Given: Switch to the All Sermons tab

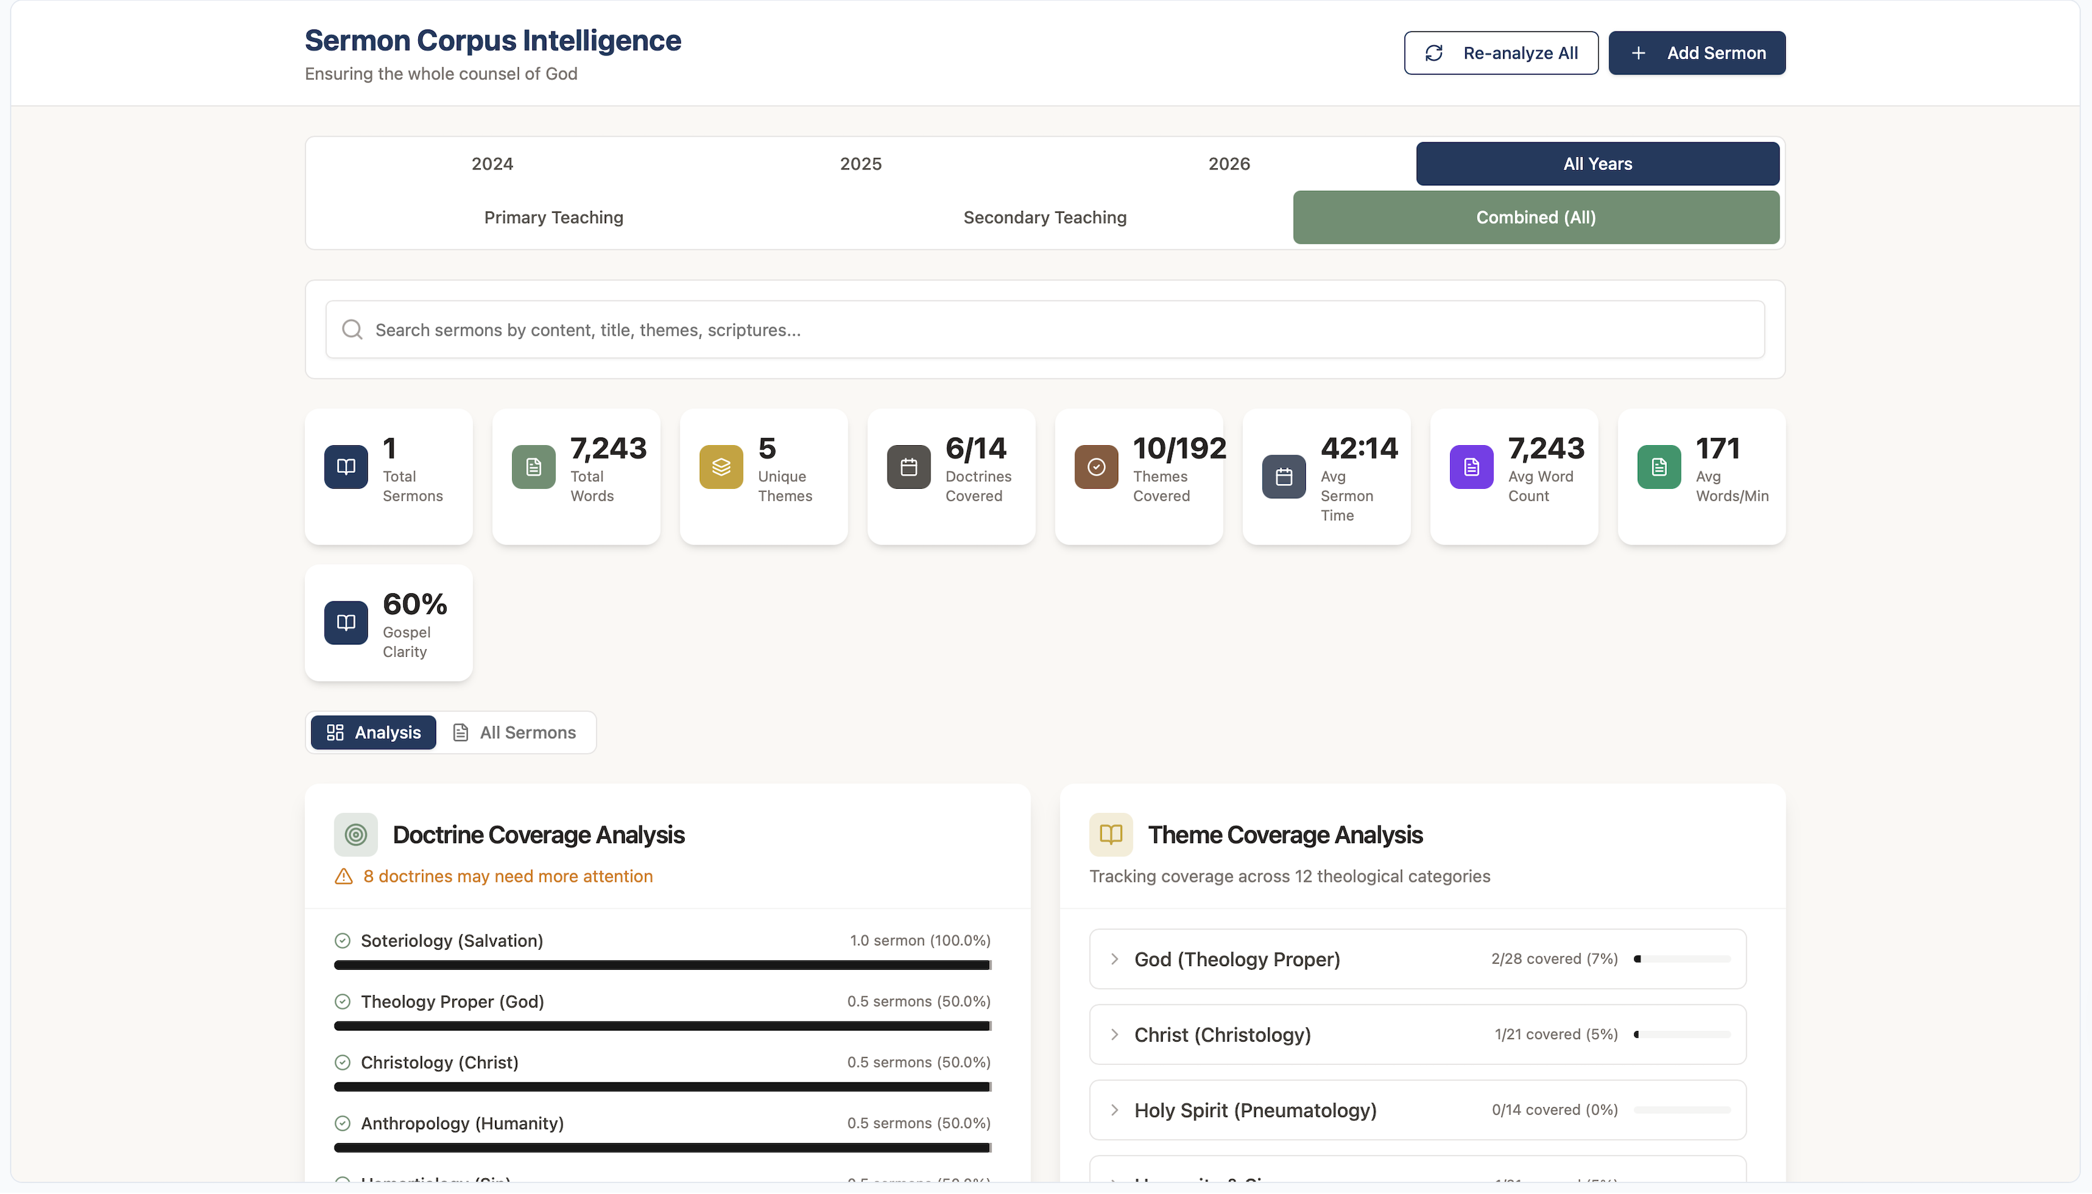Looking at the screenshot, I should click(515, 732).
